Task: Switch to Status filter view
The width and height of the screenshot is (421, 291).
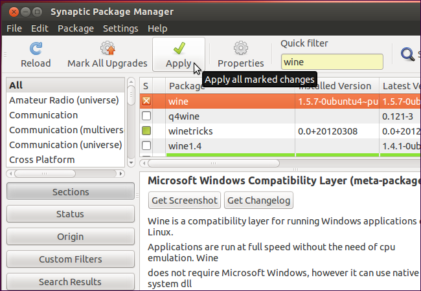Action: pos(71,214)
